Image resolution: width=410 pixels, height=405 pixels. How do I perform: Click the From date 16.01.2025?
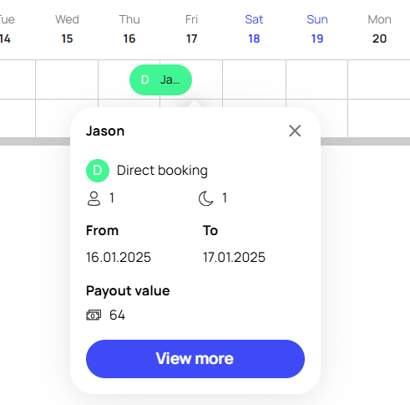(x=119, y=257)
